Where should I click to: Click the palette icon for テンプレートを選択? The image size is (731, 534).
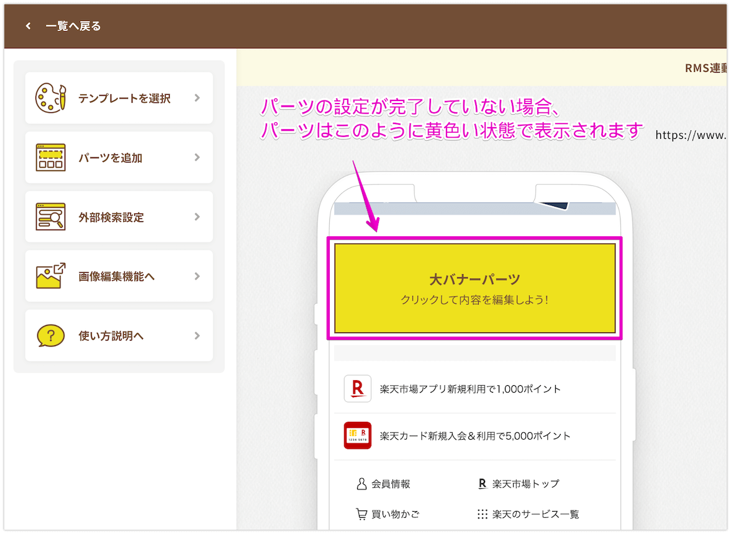pyautogui.click(x=50, y=98)
